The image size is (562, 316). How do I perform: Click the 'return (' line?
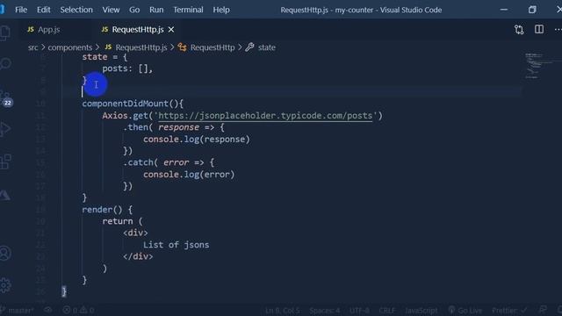(122, 221)
